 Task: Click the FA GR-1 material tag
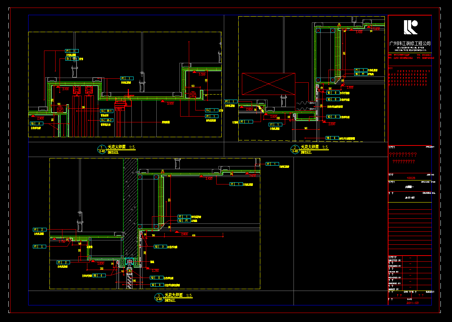pyautogui.click(x=107, y=111)
